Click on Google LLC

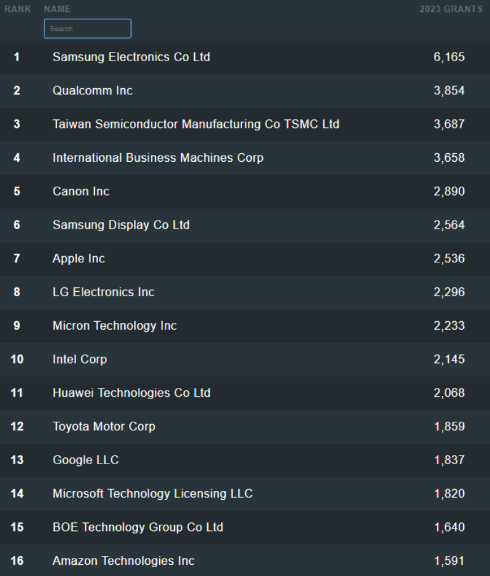(86, 460)
